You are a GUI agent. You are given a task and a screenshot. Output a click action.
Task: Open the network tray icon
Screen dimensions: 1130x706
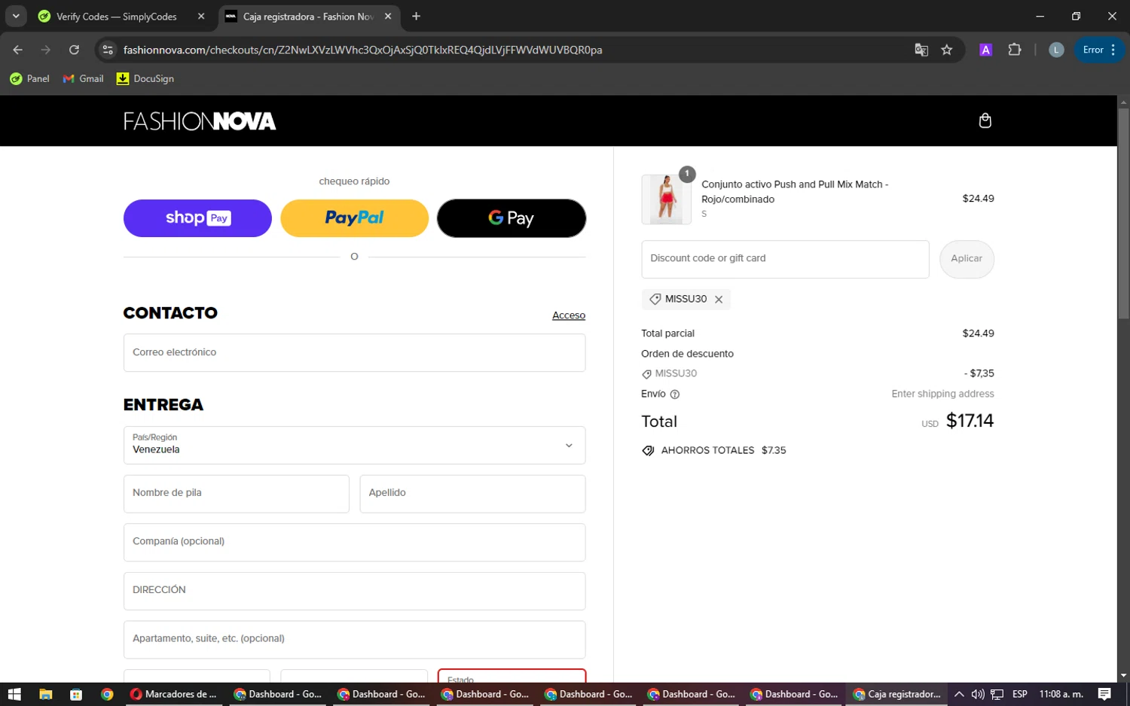coord(997,694)
